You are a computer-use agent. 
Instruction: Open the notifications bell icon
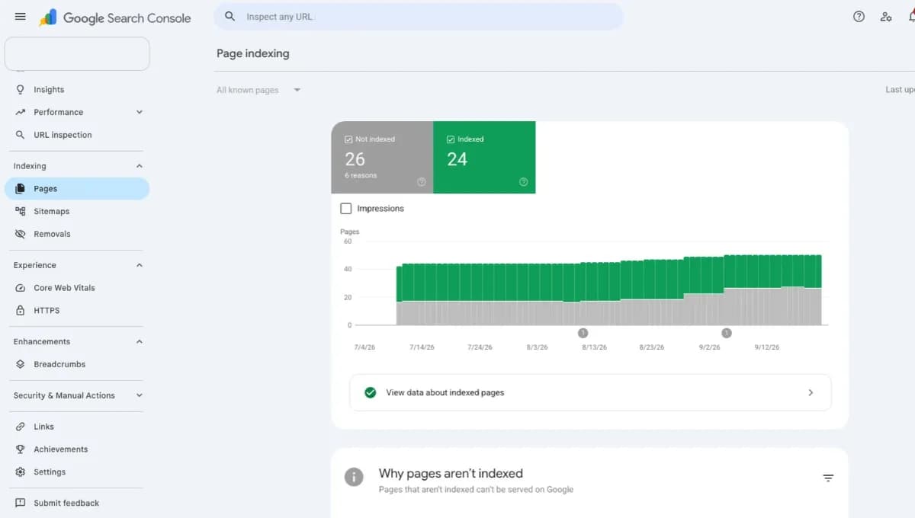coord(911,17)
